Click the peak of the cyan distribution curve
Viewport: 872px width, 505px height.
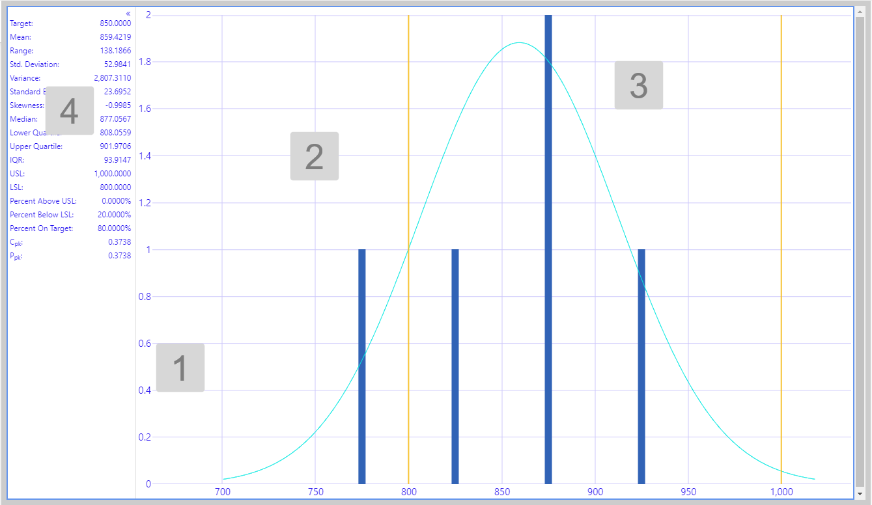[x=519, y=43]
